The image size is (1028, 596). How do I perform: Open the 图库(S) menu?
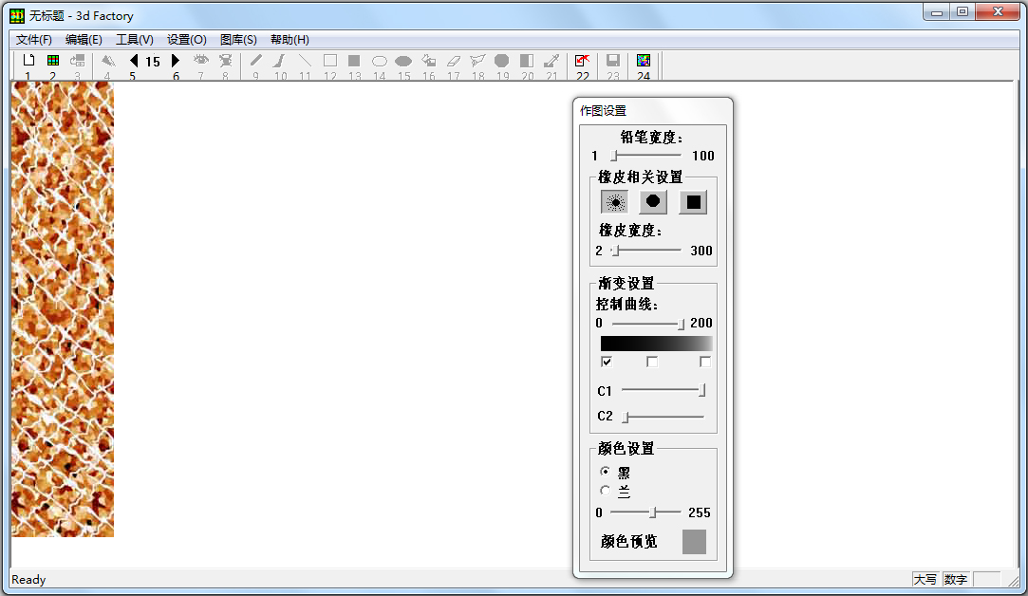pyautogui.click(x=238, y=39)
